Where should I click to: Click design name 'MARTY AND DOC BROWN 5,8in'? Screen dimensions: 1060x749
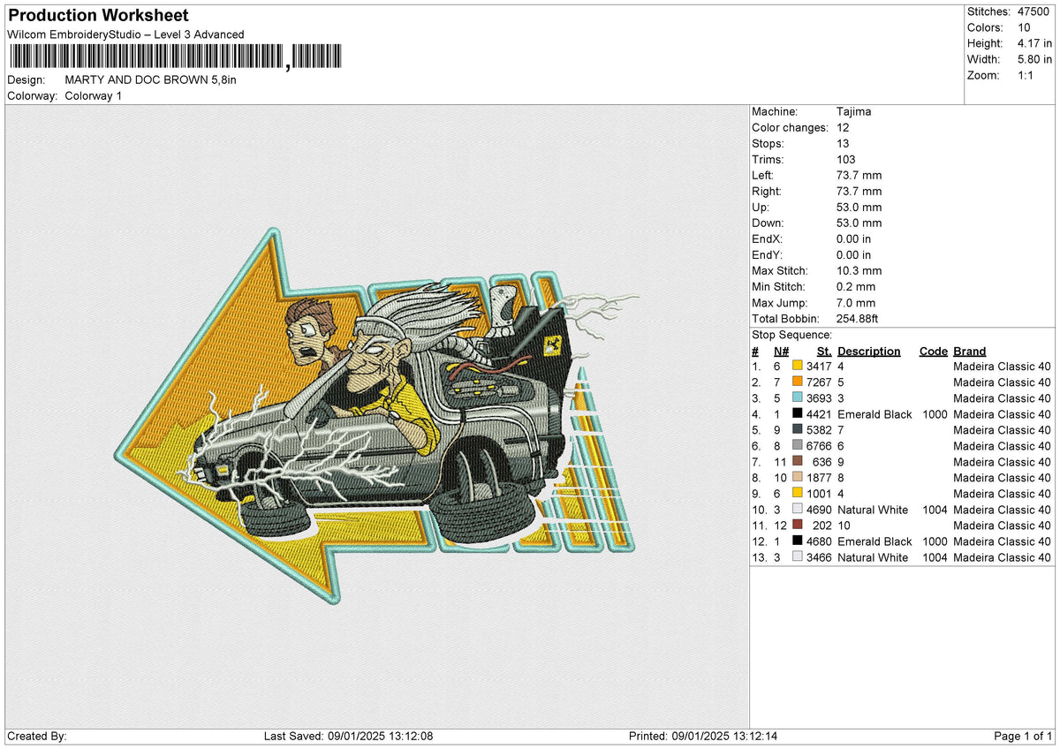151,79
